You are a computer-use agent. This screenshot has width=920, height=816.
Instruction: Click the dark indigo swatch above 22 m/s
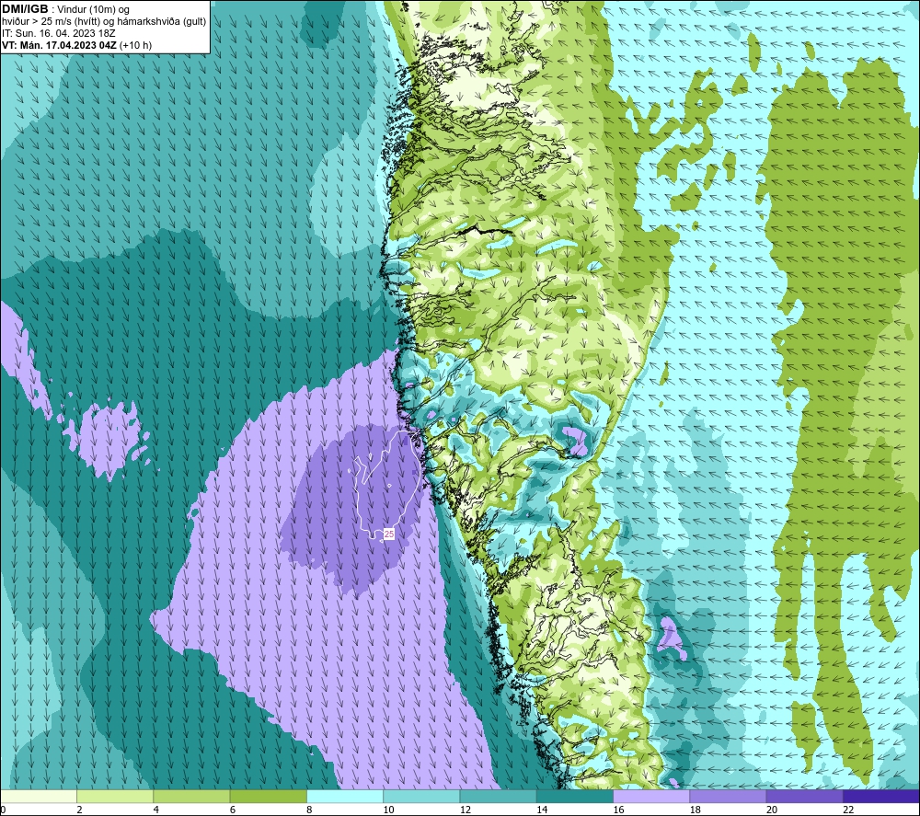[x=880, y=796]
